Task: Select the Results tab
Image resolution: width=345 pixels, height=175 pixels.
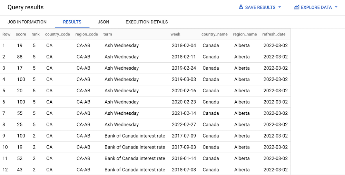Action: click(72, 22)
